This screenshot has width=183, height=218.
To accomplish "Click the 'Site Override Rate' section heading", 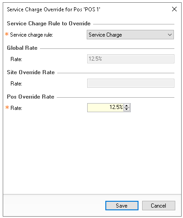I will 31,72.
